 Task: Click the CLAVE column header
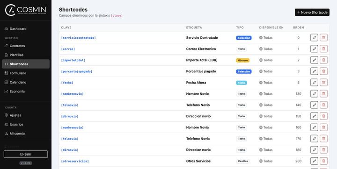point(66,28)
